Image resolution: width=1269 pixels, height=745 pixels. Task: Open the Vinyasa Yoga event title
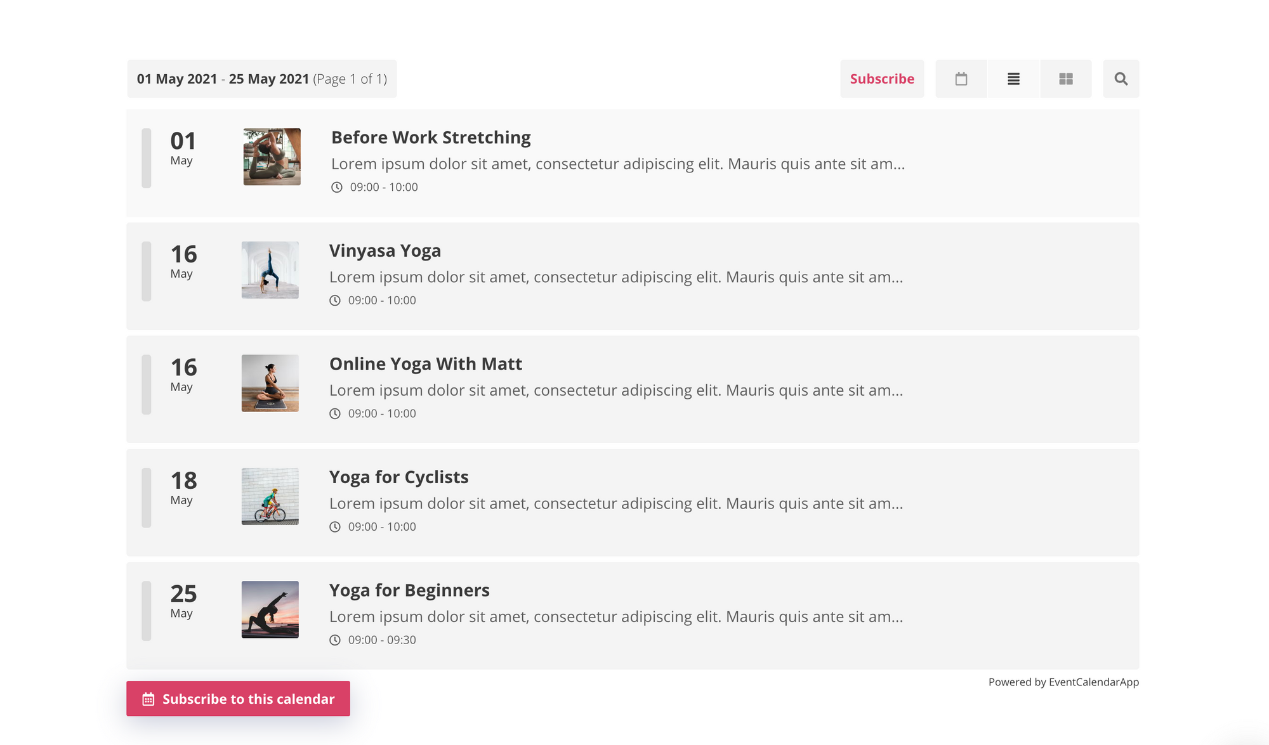[385, 251]
